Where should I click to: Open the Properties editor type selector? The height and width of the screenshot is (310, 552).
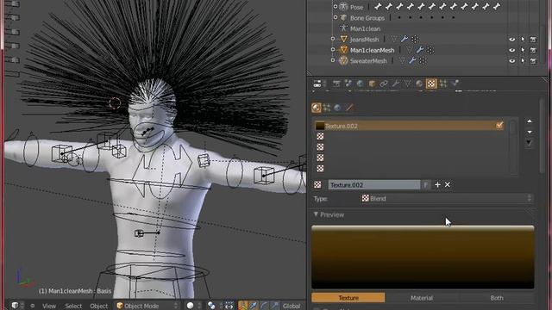pyautogui.click(x=319, y=84)
